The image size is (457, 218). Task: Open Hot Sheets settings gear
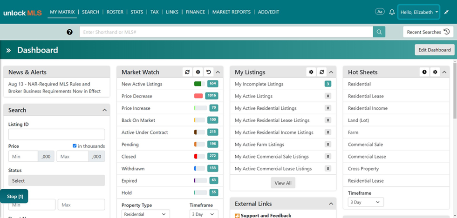(435, 72)
